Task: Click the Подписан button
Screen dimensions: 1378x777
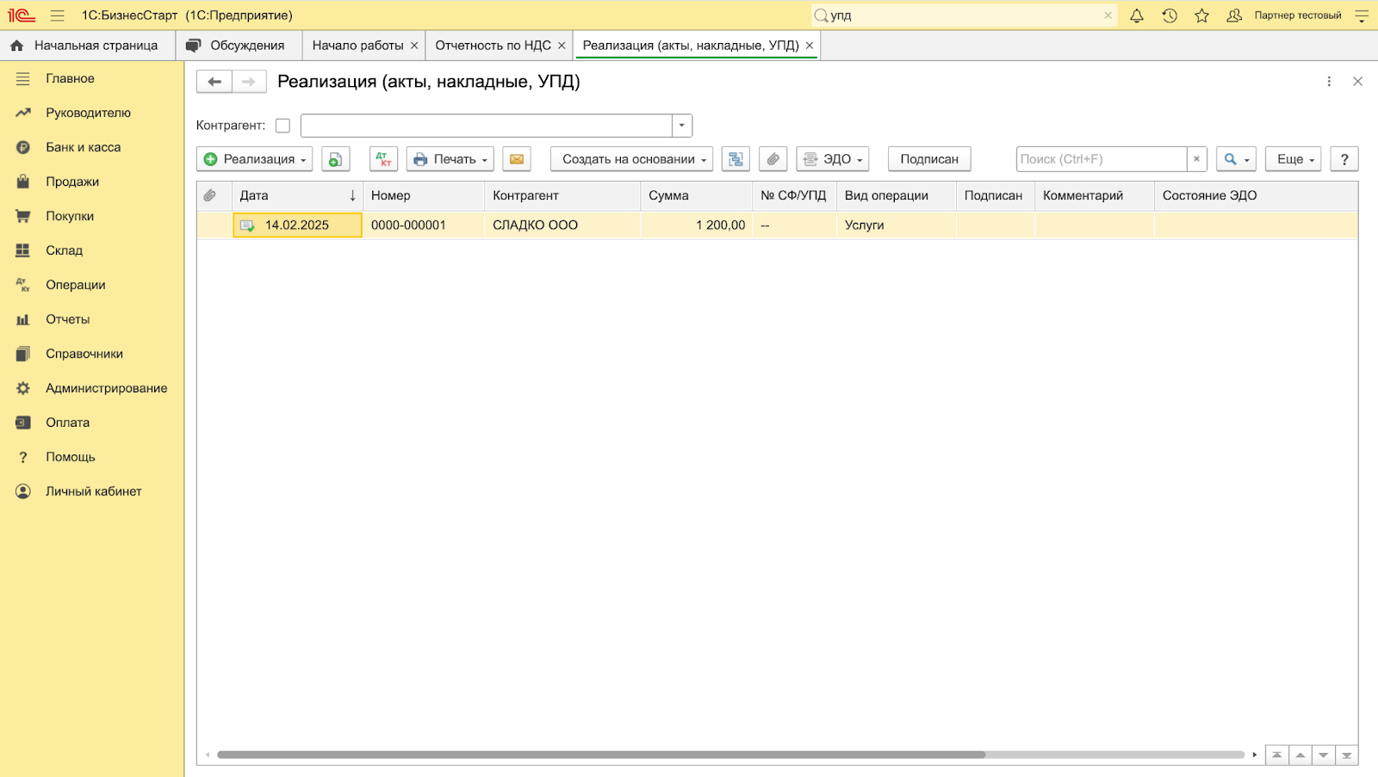Action: tap(929, 159)
